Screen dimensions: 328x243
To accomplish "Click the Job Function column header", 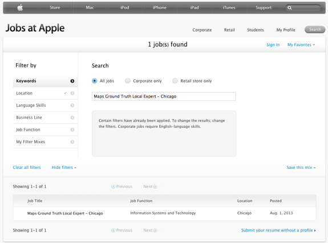I will click(x=141, y=201).
